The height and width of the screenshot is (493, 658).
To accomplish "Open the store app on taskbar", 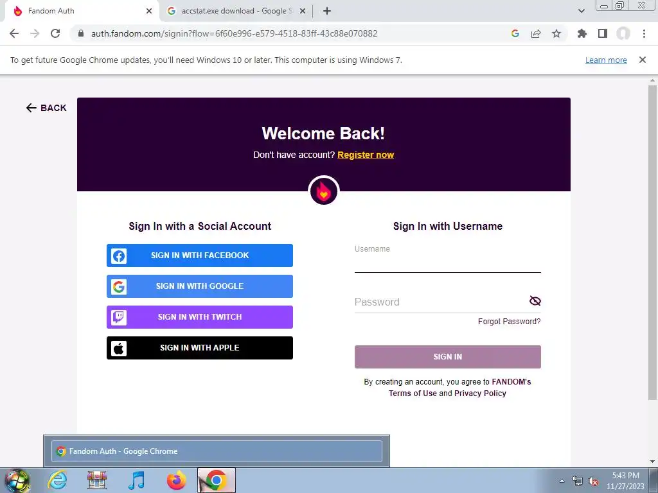I will (x=97, y=480).
